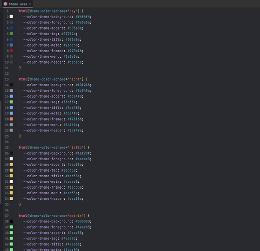Open green swatch on line 40

tap(12, 233)
